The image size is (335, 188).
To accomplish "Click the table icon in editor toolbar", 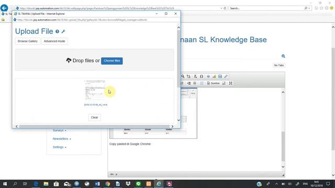I will click(x=202, y=83).
